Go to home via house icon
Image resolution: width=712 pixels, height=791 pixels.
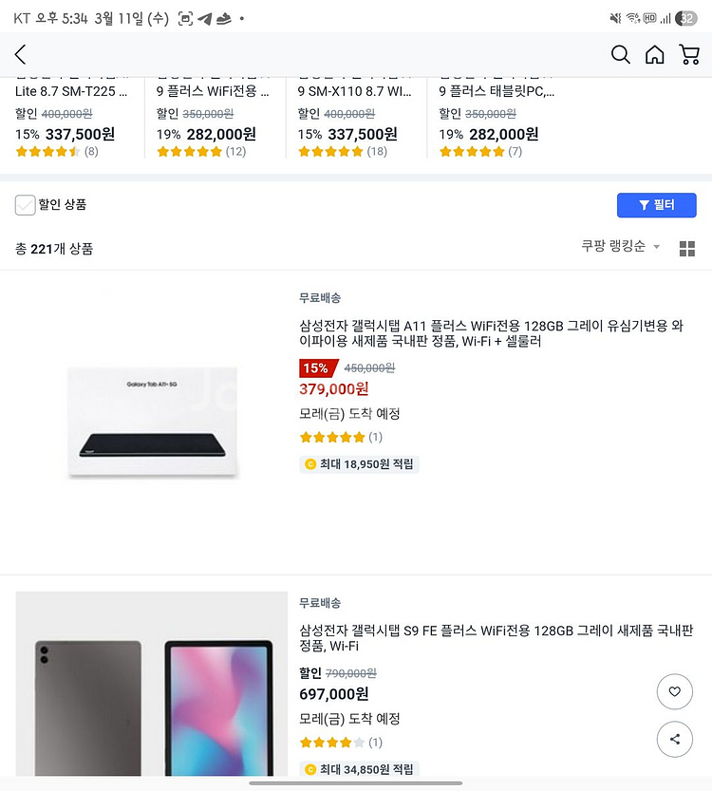point(655,55)
